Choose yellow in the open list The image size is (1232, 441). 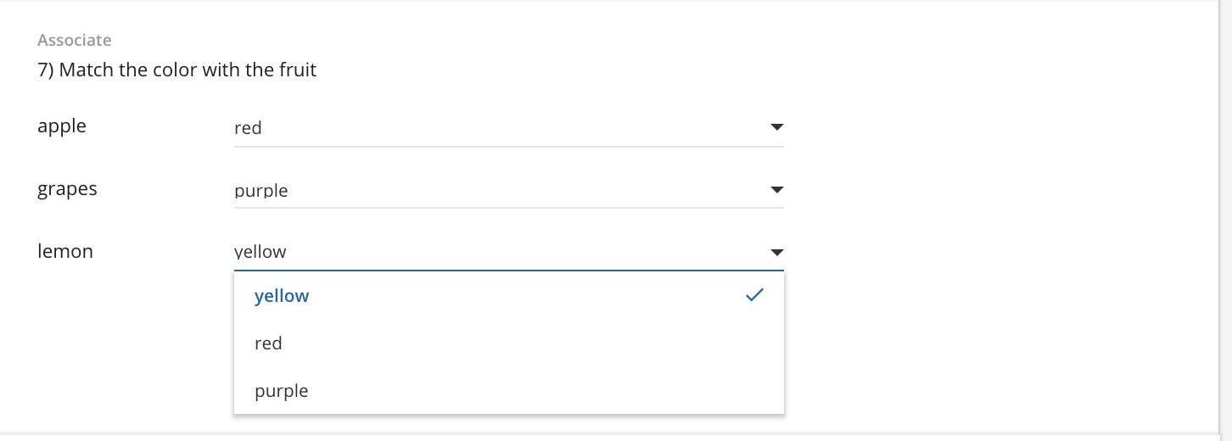coord(282,296)
